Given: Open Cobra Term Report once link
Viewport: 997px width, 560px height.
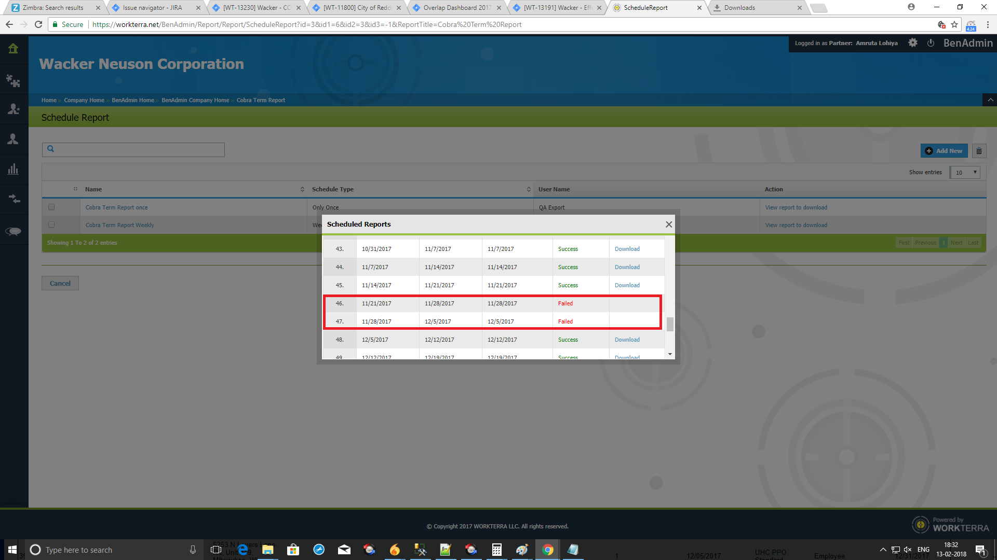Looking at the screenshot, I should tap(117, 207).
